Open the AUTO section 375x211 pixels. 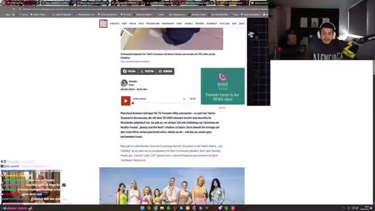(x=234, y=23)
